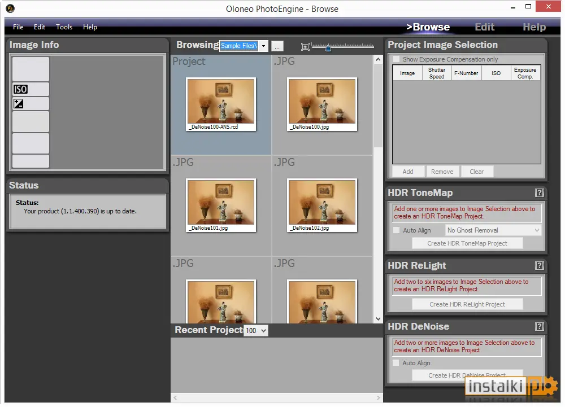Click the Add button in Image Selection
This screenshot has height=407, width=565.
pyautogui.click(x=408, y=172)
